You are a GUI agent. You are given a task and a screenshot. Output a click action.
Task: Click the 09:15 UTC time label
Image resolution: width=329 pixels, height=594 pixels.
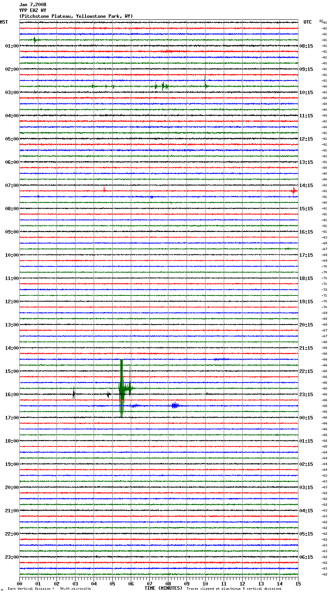(306, 69)
